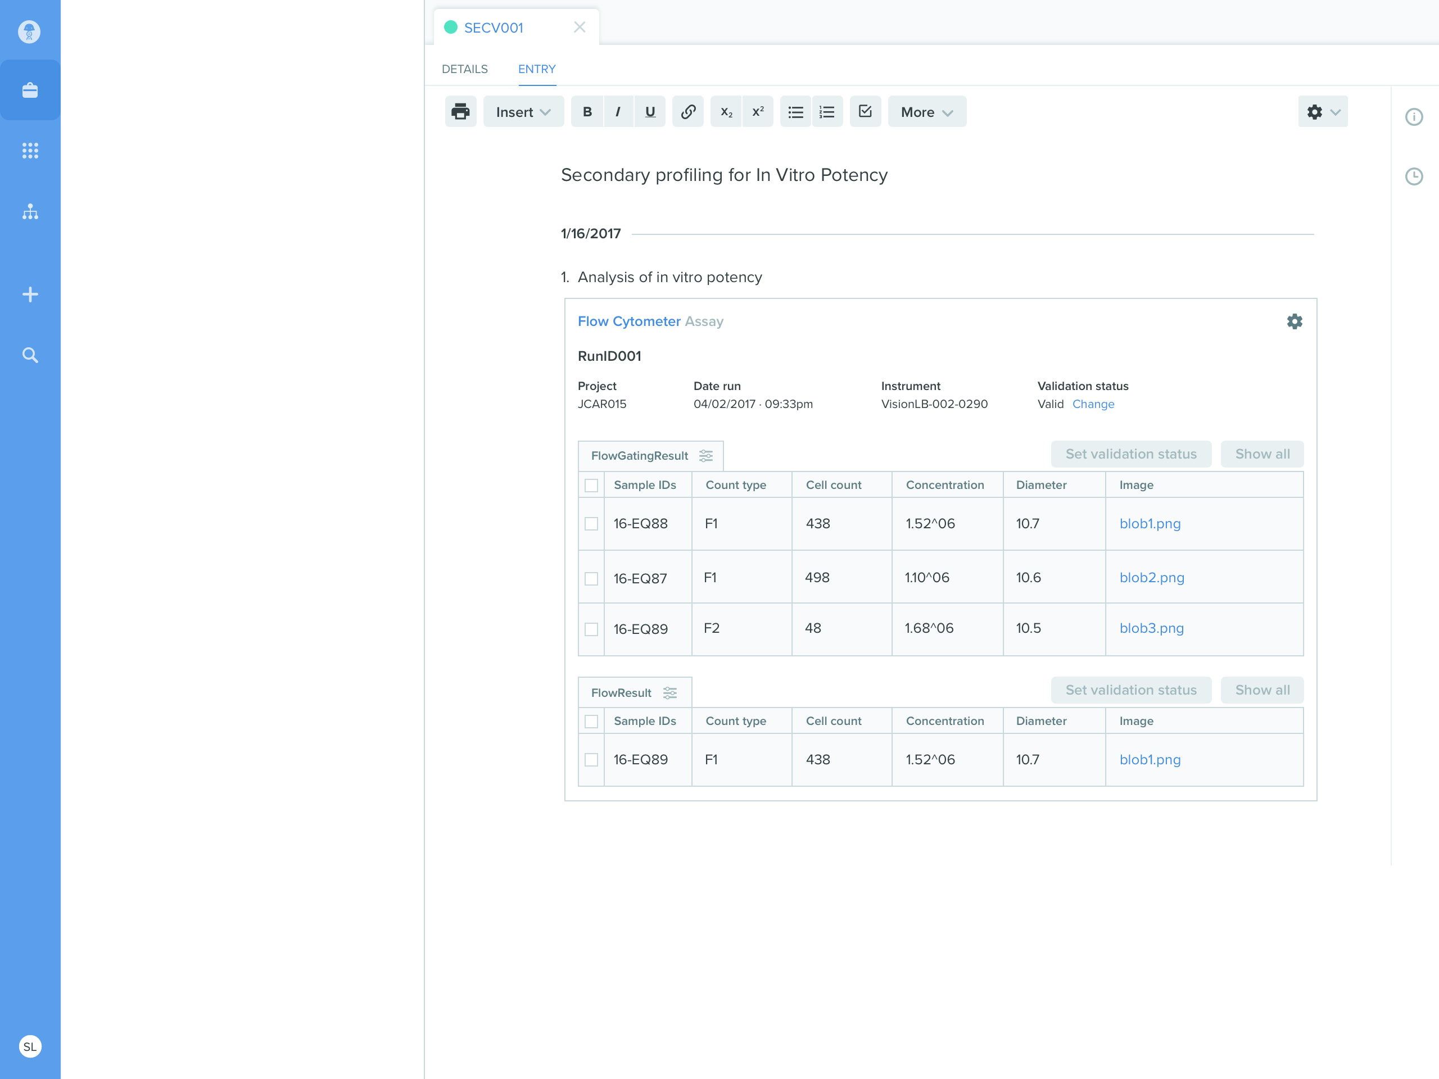Click Show all for FlowResult

click(1262, 690)
